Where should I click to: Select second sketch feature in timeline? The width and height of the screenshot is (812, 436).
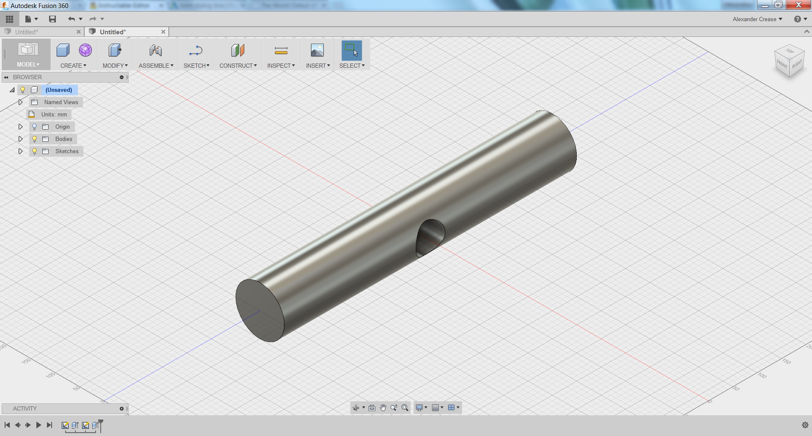pyautogui.click(x=85, y=425)
